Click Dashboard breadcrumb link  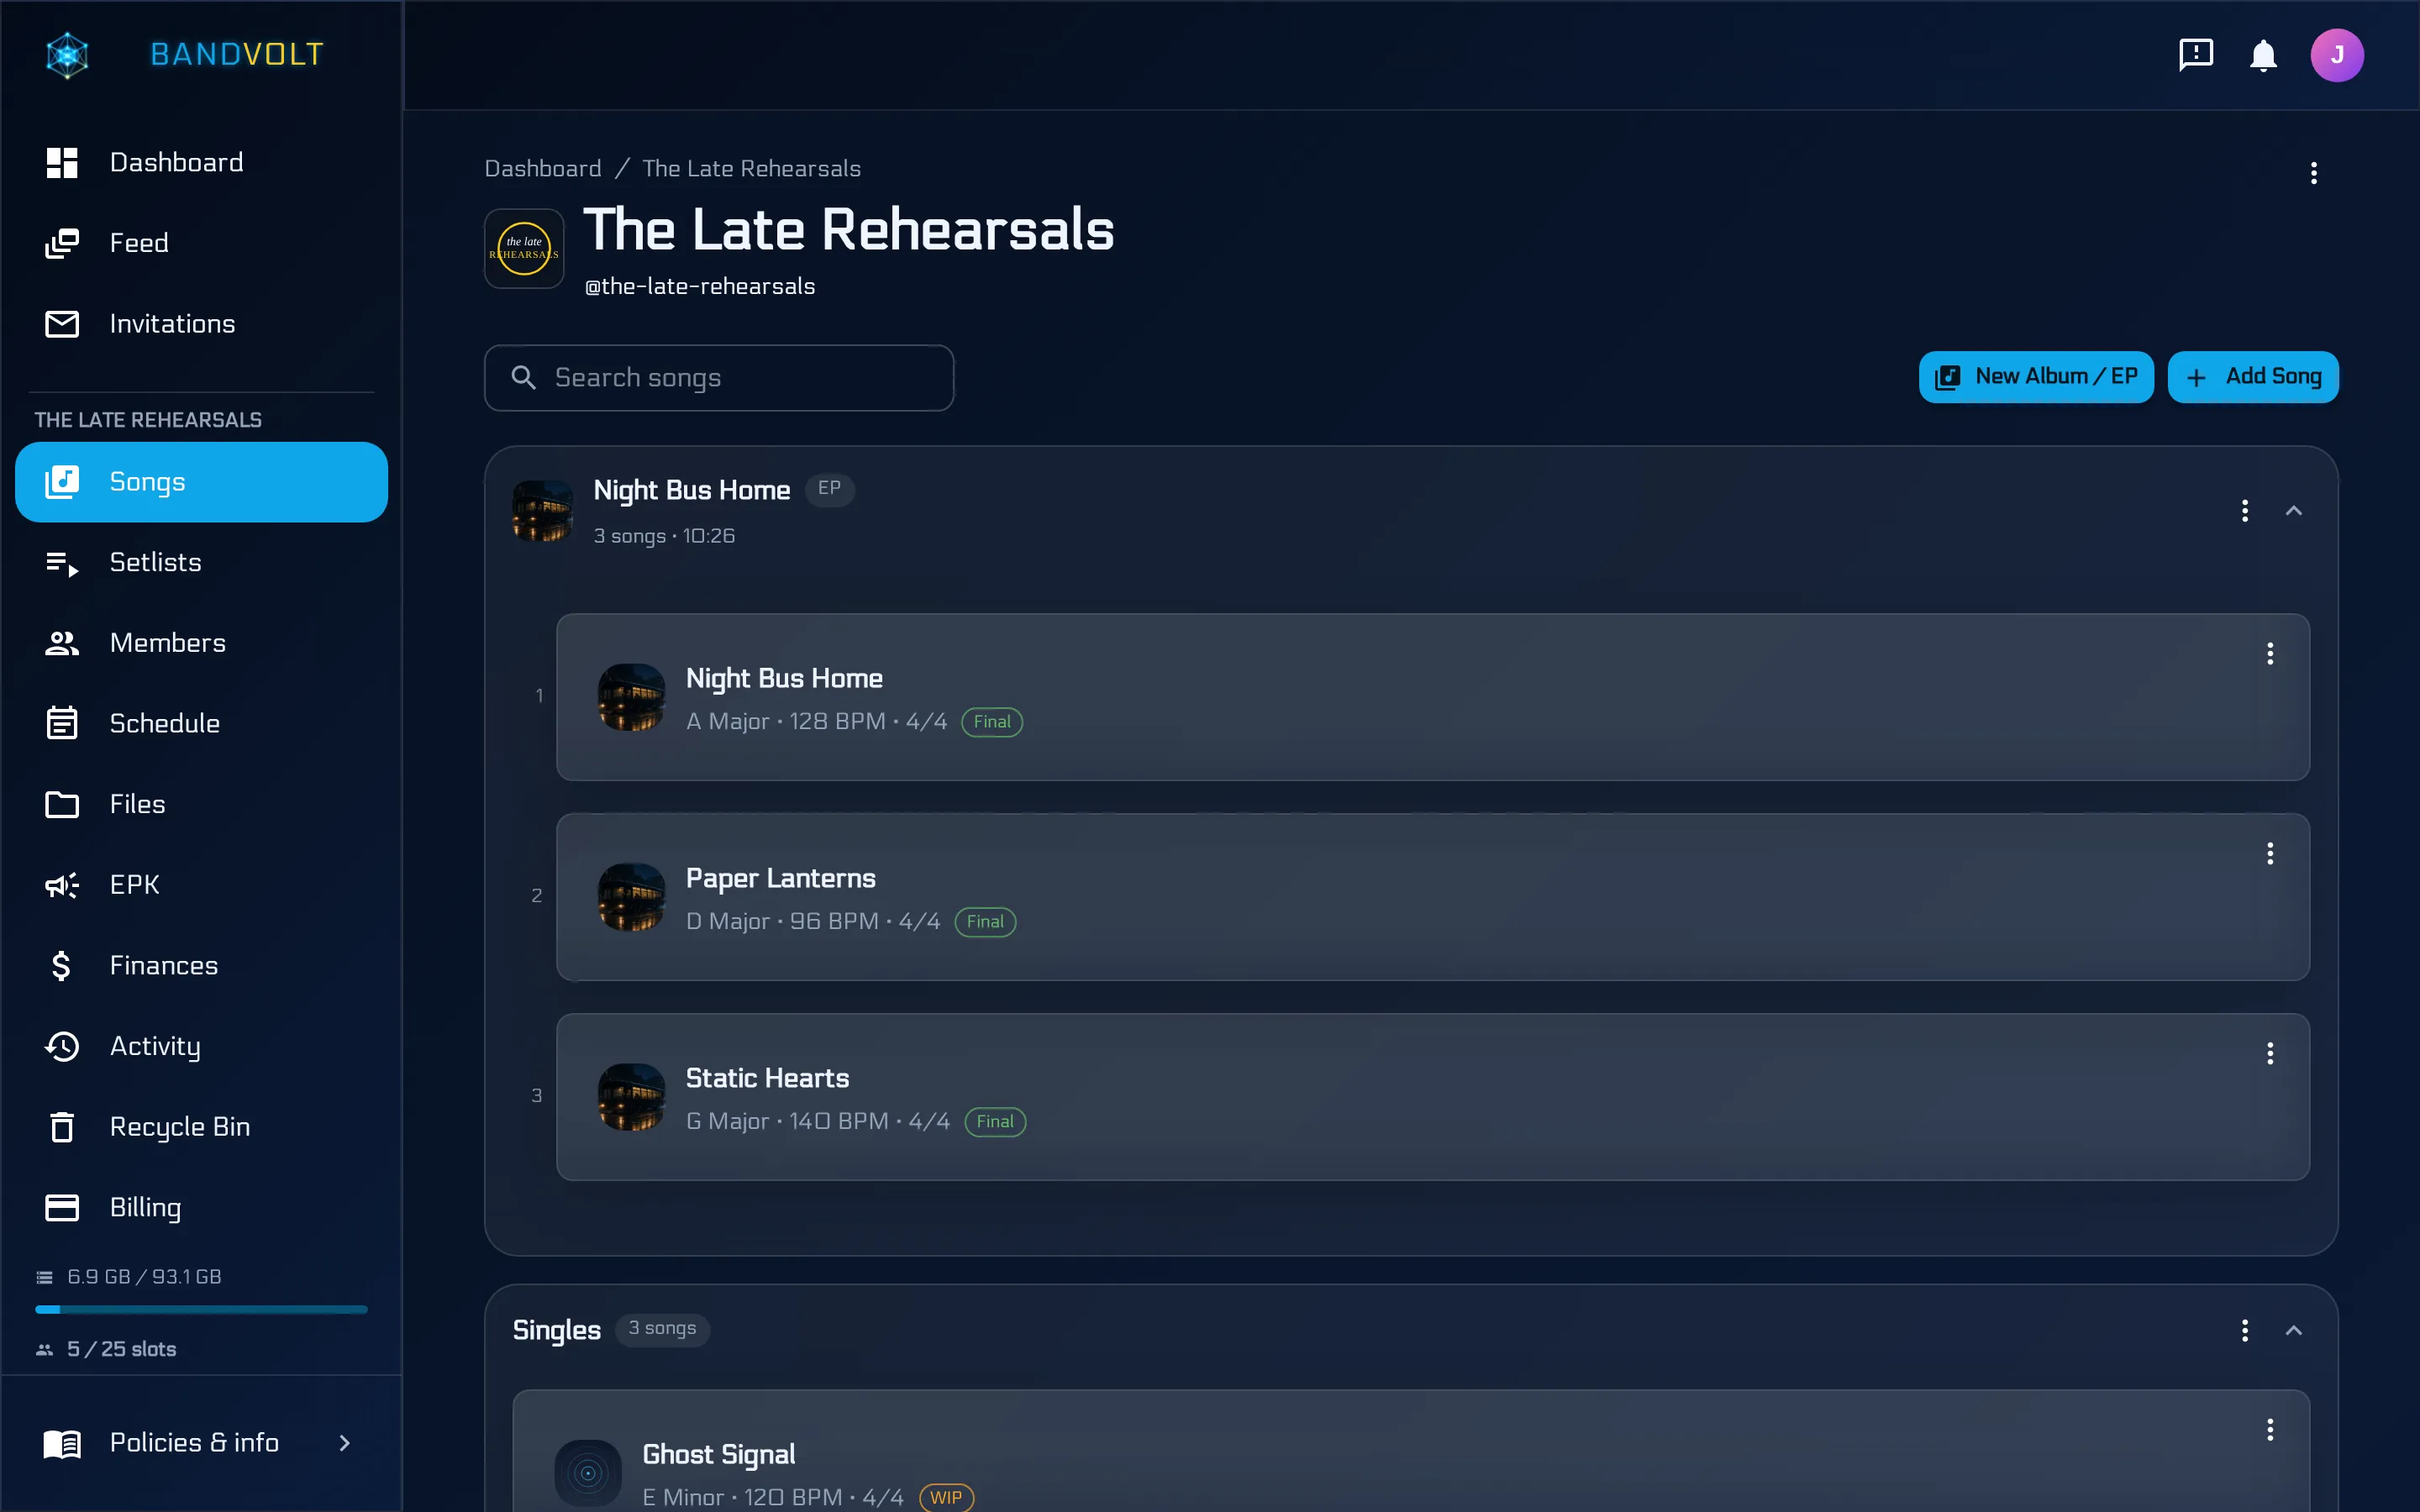[543, 168]
